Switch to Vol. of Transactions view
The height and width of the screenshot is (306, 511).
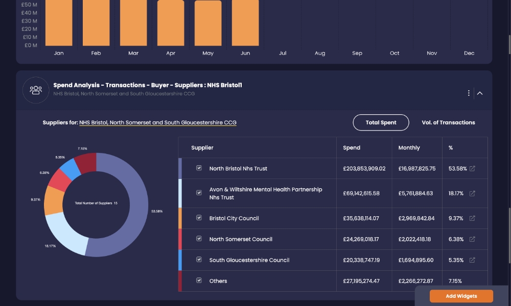click(x=449, y=122)
